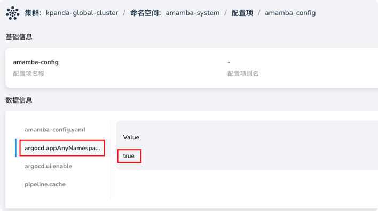
Task: Select argocd.appAnyNamespace data key
Action: [62, 148]
